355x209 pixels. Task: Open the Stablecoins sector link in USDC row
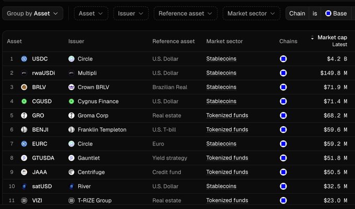point(221,59)
